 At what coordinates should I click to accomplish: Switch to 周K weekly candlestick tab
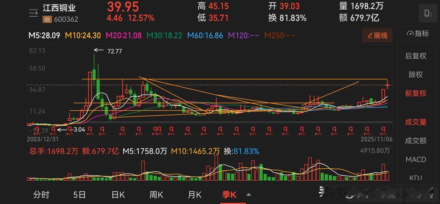pyautogui.click(x=156, y=195)
